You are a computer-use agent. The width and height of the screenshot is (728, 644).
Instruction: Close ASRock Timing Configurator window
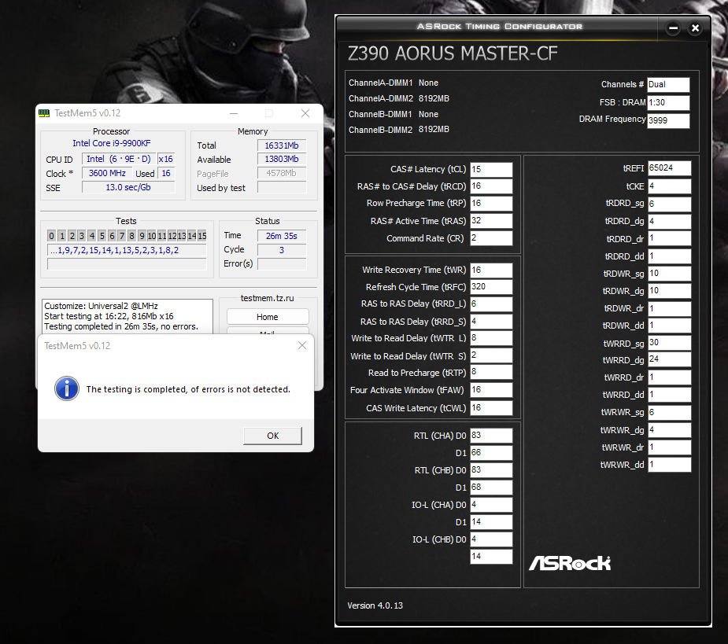(x=695, y=28)
